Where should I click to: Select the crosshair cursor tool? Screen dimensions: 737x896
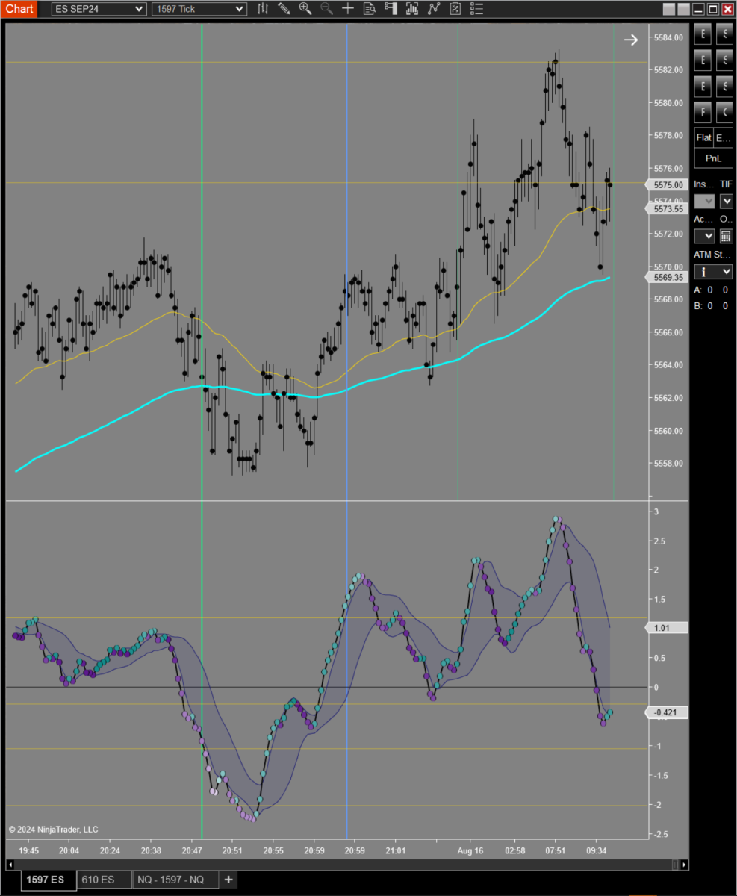pos(348,9)
